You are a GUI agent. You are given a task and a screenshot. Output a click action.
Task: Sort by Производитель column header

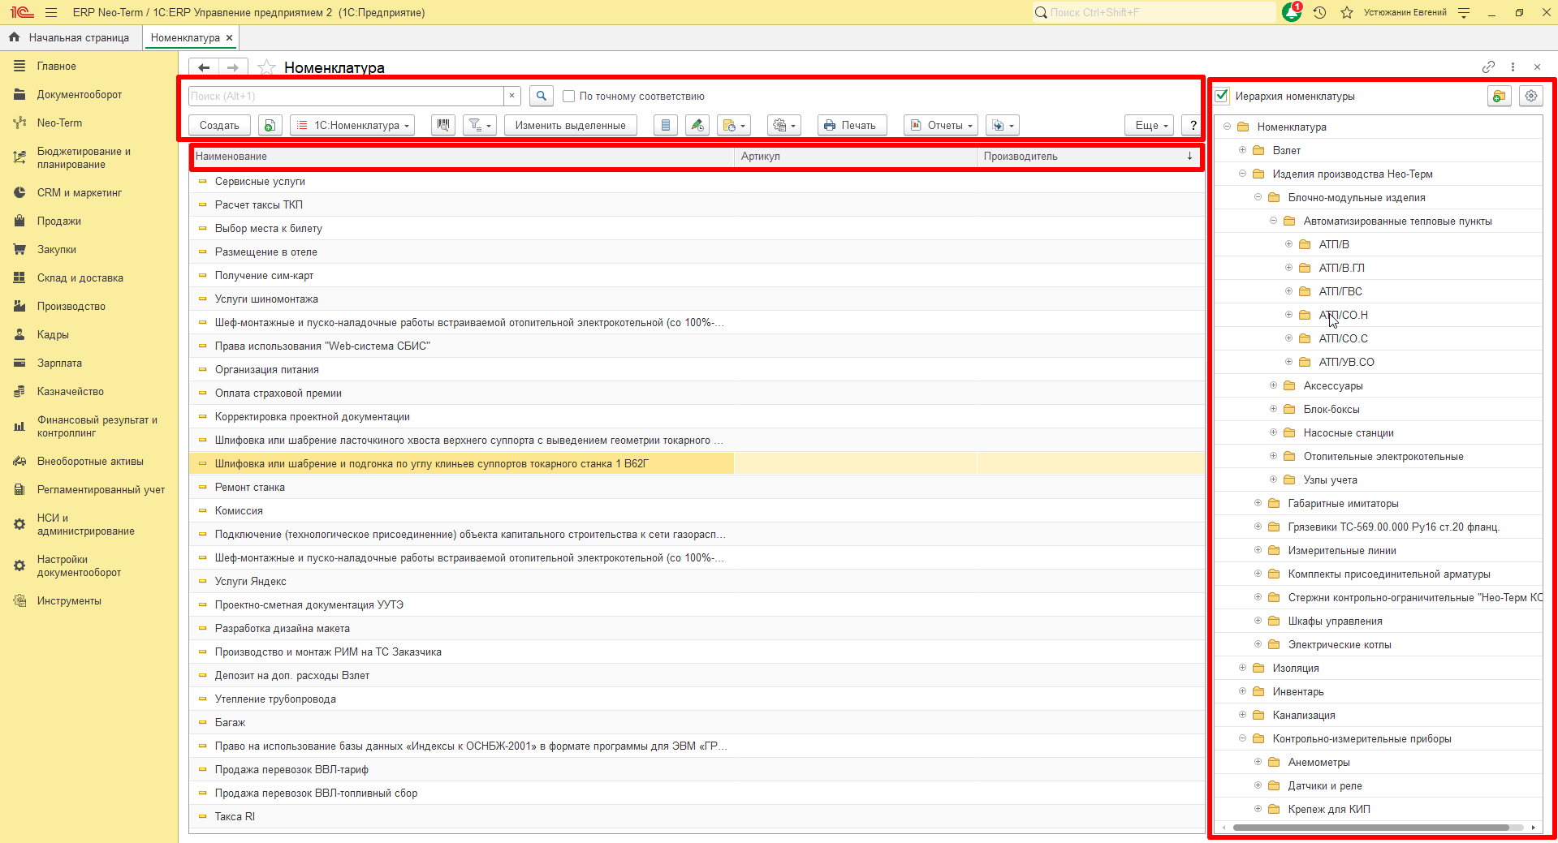point(1090,157)
